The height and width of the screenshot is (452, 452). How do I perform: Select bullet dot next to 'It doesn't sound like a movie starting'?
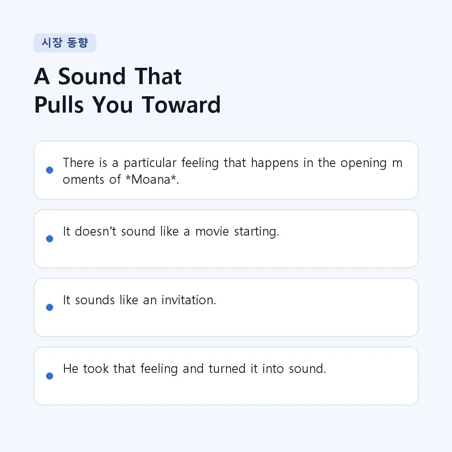pos(49,239)
